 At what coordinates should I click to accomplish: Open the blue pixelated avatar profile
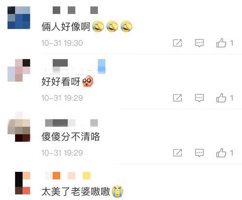(x=19, y=18)
